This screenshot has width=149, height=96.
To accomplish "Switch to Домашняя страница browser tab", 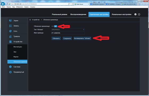I will click(97, 4).
